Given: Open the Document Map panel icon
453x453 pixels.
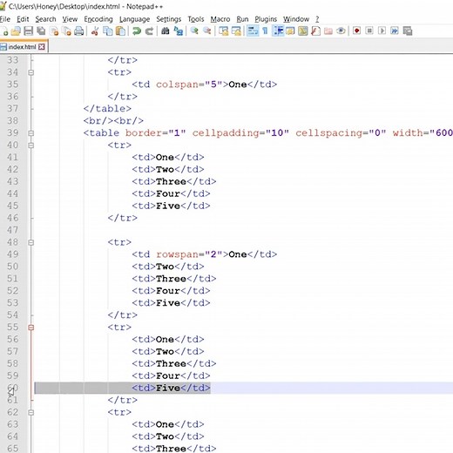Looking at the screenshot, I should [303, 30].
